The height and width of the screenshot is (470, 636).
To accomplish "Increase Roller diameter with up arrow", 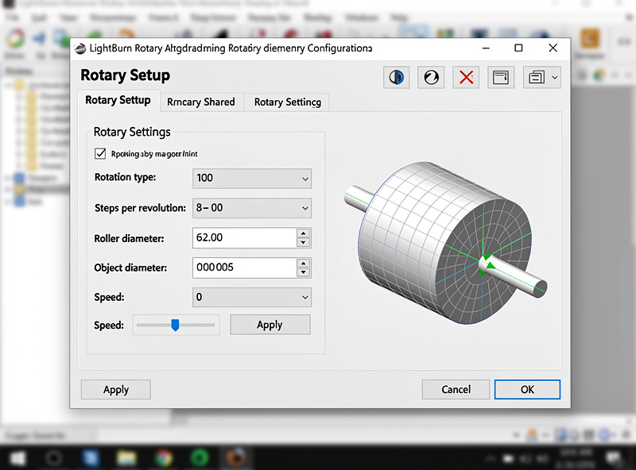I will pyautogui.click(x=304, y=233).
